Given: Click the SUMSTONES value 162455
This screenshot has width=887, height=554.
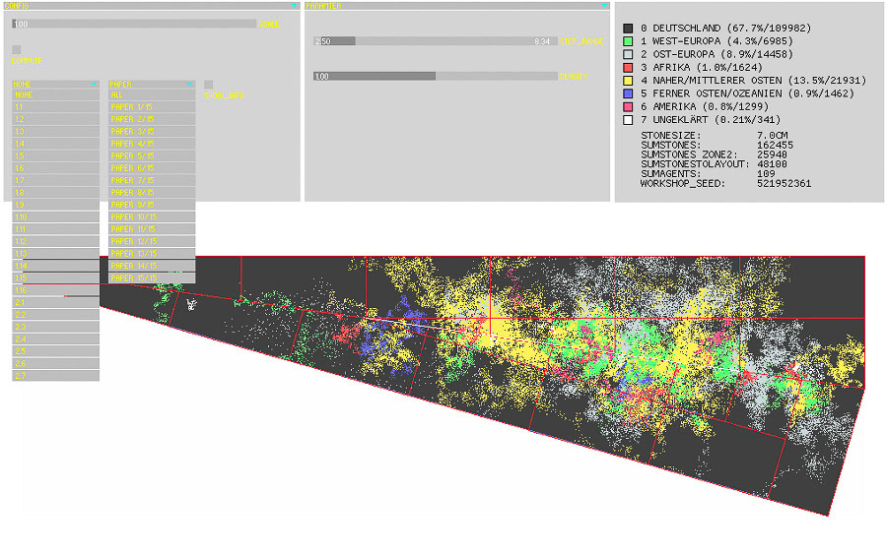Looking at the screenshot, I should (x=775, y=145).
